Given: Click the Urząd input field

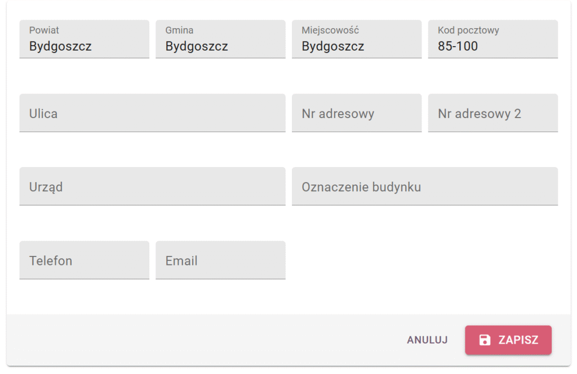Looking at the screenshot, I should 152,186.
